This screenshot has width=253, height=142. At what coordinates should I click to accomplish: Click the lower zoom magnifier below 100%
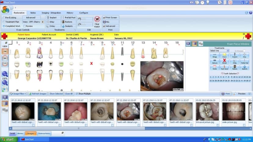(x=5, y=83)
